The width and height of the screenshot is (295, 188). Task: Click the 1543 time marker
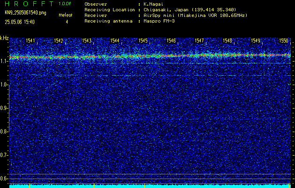pos(87,40)
